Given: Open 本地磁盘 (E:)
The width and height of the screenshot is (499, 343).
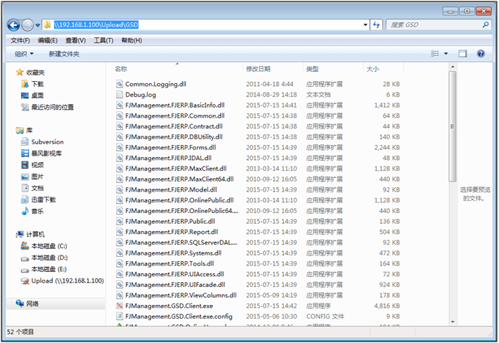Looking at the screenshot, I should (x=49, y=269).
